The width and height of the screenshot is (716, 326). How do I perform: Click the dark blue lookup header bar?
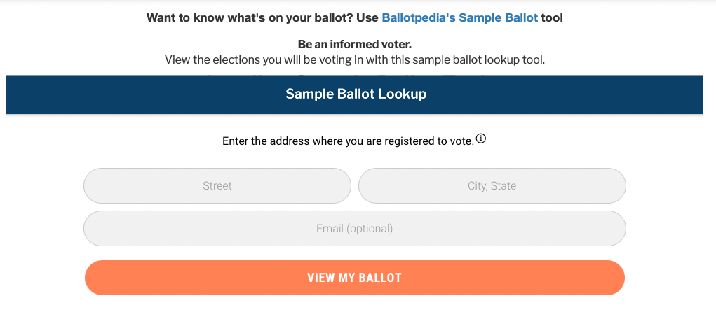[x=140, y=94]
